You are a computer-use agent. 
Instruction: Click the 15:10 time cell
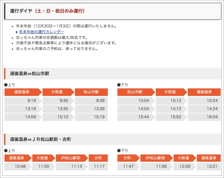tap(58, 117)
